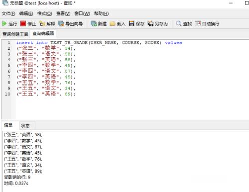Click output row with 张三 英语 58
Image resolution: width=249 pixels, height=192 pixels.
(x=23, y=135)
